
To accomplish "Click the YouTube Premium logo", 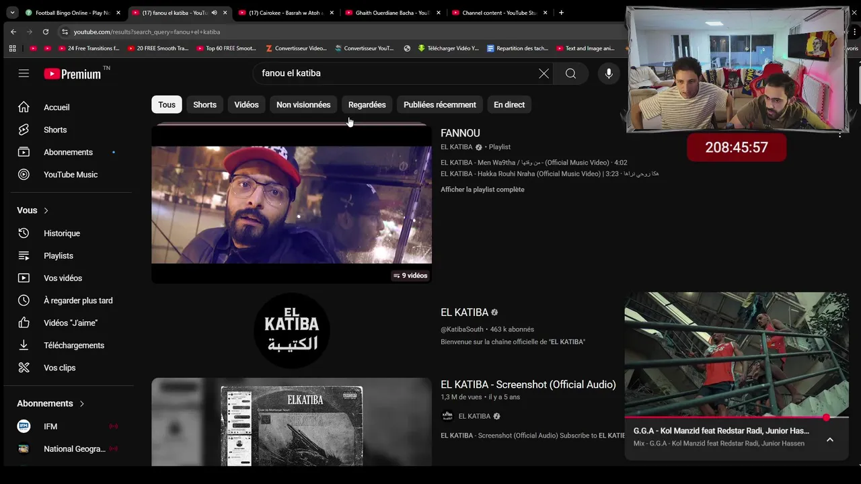I will tap(73, 74).
